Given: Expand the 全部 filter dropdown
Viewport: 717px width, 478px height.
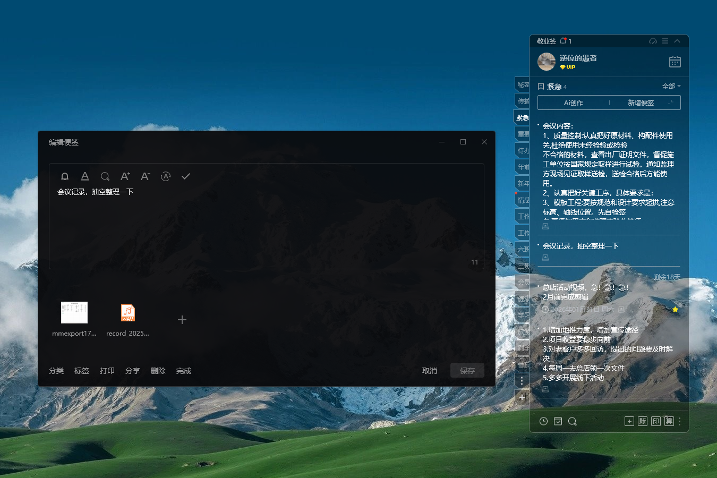Looking at the screenshot, I should [x=671, y=87].
